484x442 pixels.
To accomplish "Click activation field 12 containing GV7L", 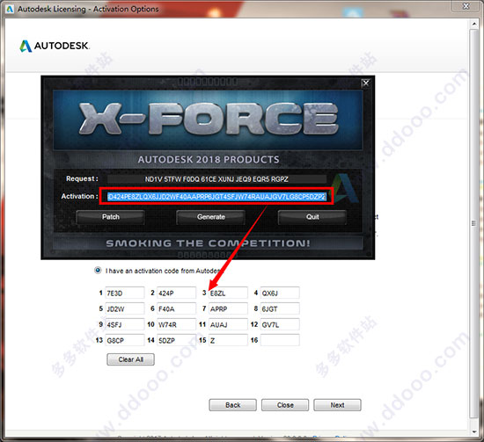I will tap(280, 324).
